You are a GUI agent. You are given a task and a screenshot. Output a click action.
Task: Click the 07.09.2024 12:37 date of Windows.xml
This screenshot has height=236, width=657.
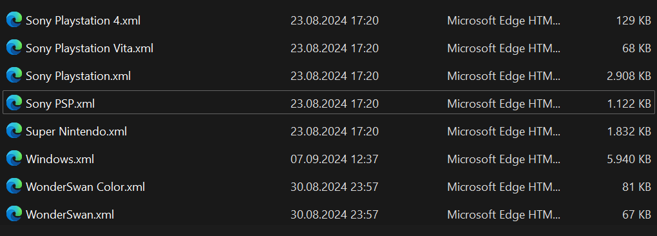pos(334,159)
